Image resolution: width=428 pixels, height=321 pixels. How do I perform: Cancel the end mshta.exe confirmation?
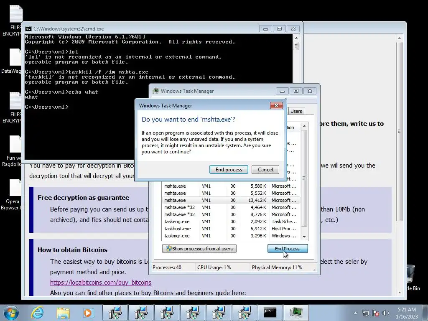[x=265, y=170]
